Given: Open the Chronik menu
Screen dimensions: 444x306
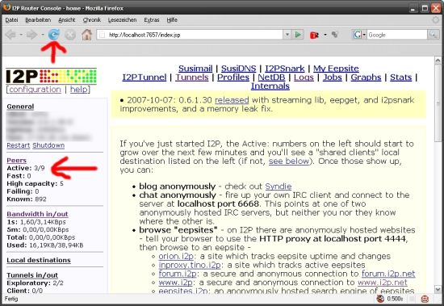Looking at the screenshot, I should coord(92,20).
